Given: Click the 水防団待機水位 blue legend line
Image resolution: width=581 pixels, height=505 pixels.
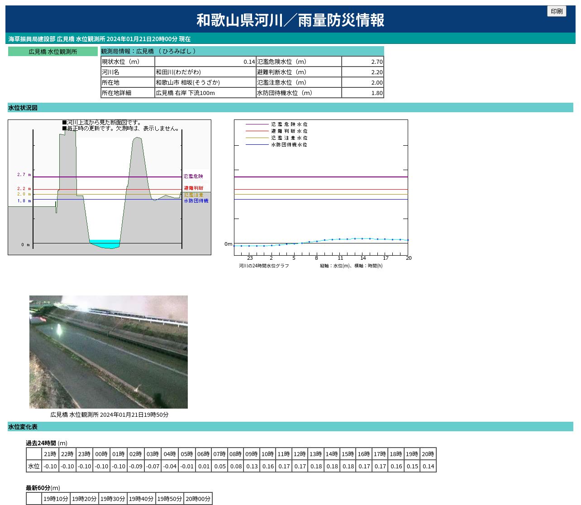Looking at the screenshot, I should click(x=257, y=145).
